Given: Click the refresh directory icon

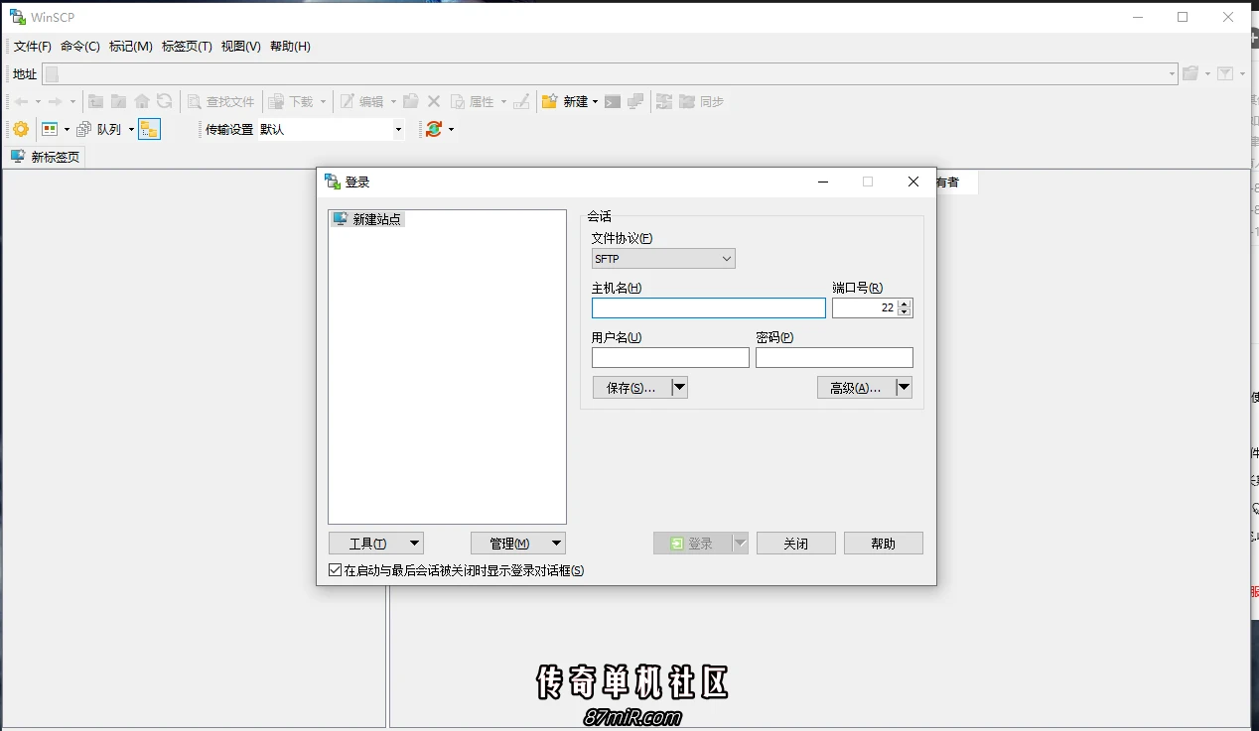Looking at the screenshot, I should pos(165,101).
